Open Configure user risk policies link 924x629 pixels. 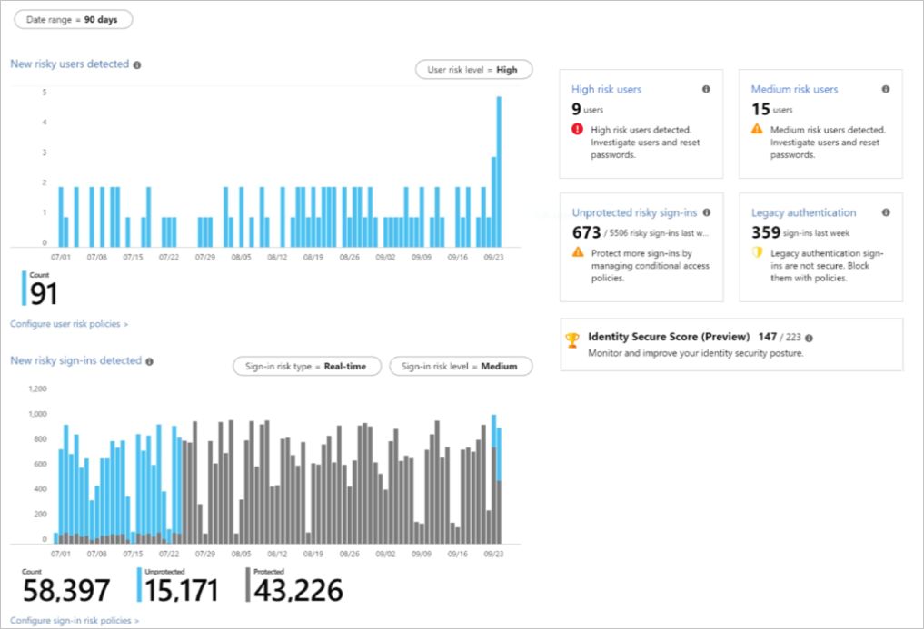(69, 324)
